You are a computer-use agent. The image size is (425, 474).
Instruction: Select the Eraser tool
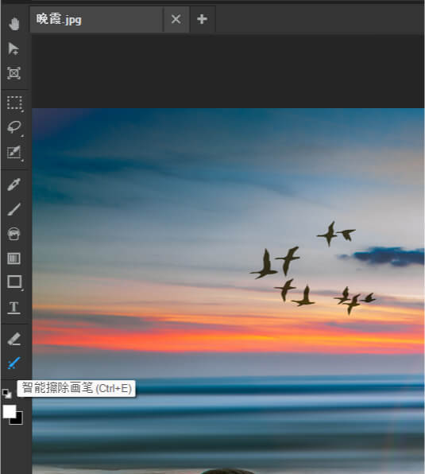tap(14, 339)
